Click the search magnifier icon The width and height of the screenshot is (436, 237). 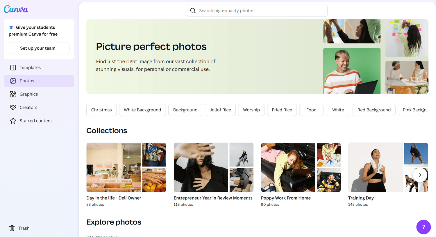point(193,11)
